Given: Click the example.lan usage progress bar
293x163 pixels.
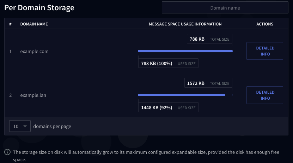Looking at the screenshot, I should [185, 95].
